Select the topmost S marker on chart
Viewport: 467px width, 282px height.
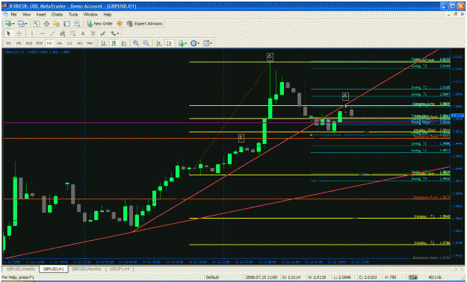point(270,57)
